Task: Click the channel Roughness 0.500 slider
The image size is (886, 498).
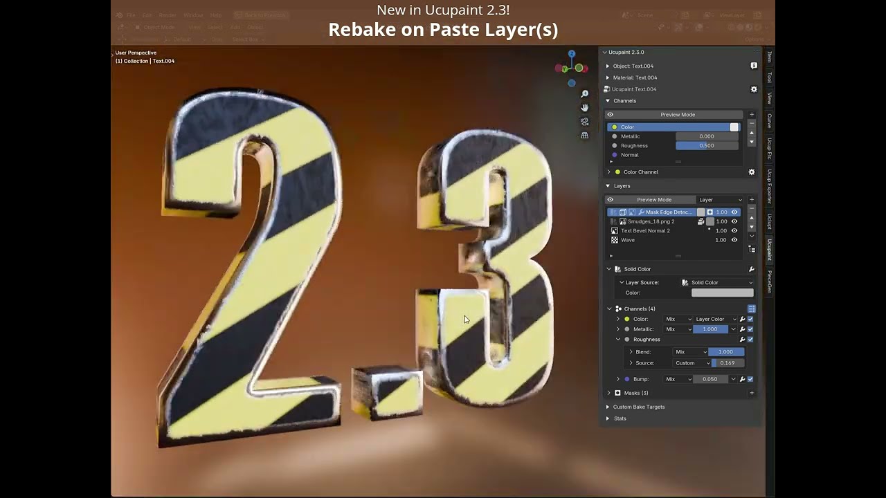Action: (706, 146)
